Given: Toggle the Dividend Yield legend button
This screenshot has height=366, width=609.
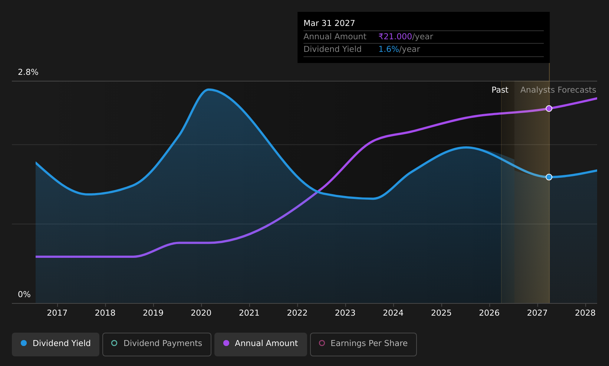Looking at the screenshot, I should (56, 344).
